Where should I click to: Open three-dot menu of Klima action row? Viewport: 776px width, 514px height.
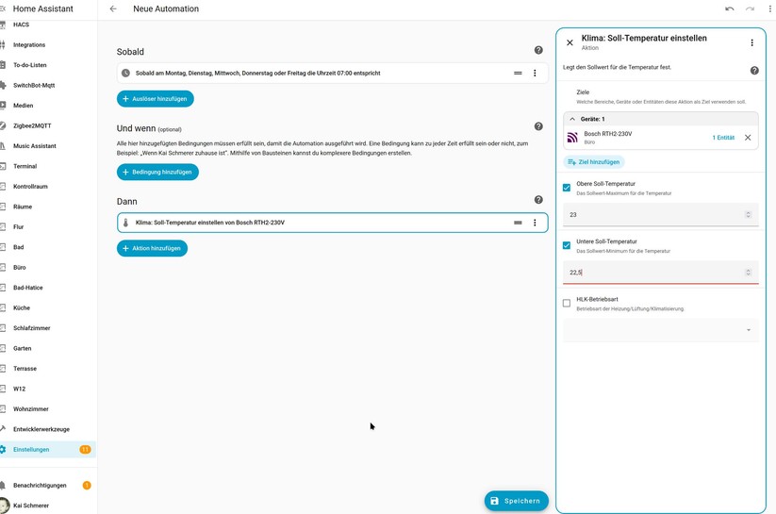point(535,223)
